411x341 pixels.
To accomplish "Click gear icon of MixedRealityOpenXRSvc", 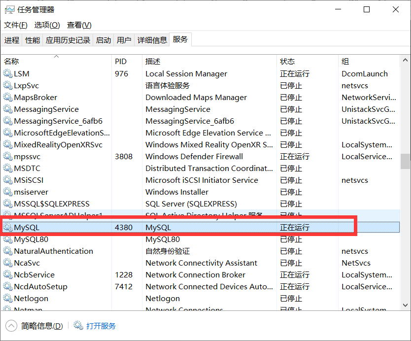I will [8, 144].
